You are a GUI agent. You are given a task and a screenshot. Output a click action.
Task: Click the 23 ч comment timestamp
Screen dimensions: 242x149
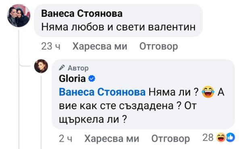(51, 46)
